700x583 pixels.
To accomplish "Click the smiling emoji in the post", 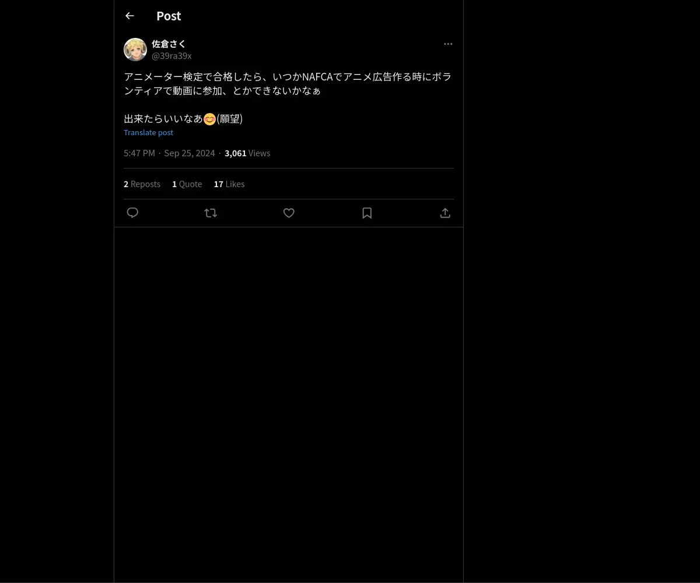I will pos(209,119).
